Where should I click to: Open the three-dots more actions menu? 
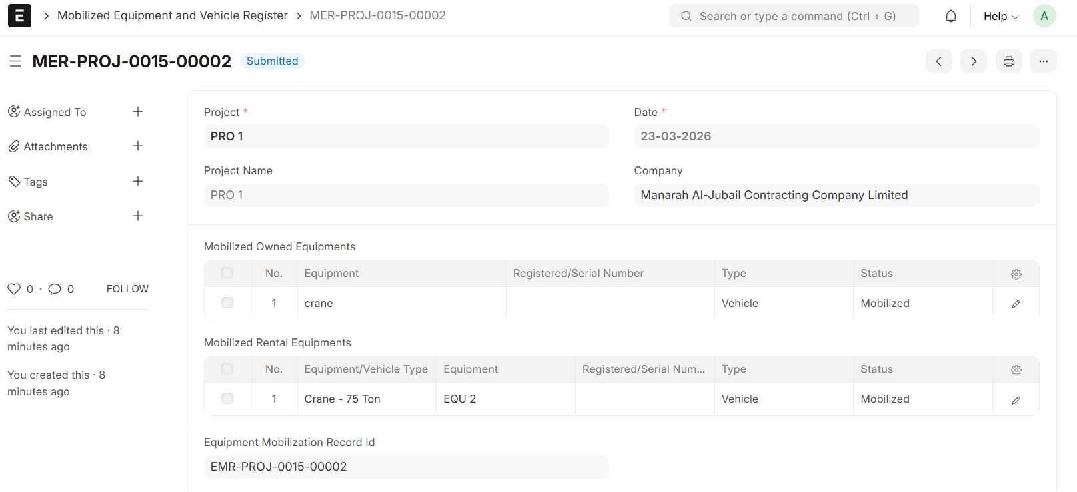pyautogui.click(x=1043, y=61)
